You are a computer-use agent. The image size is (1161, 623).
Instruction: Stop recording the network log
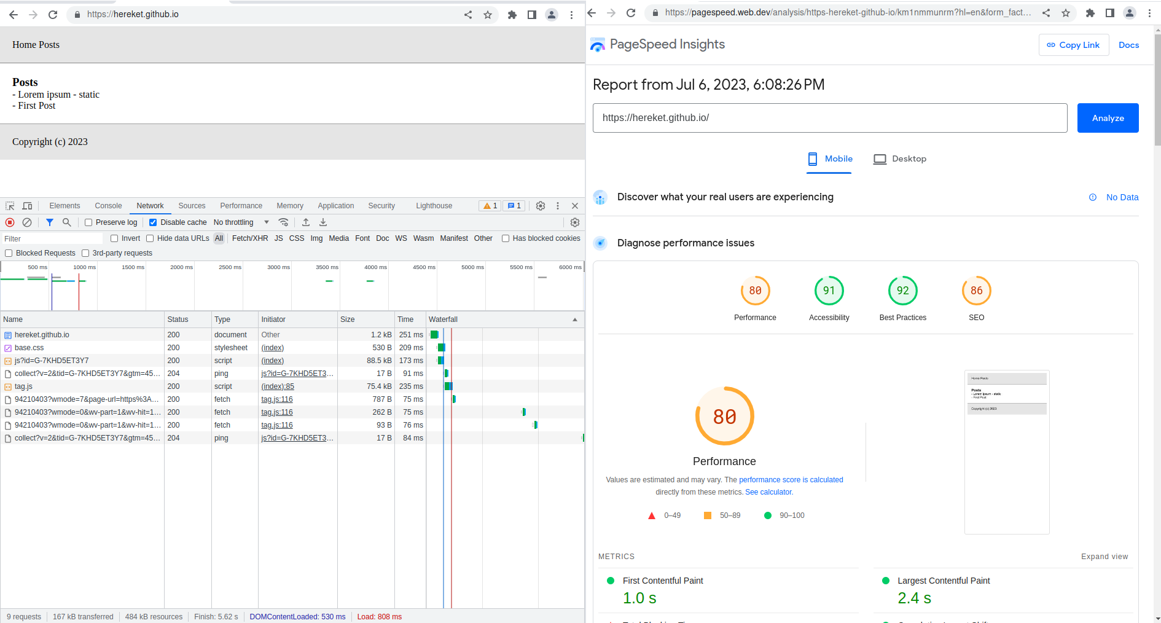coord(10,222)
